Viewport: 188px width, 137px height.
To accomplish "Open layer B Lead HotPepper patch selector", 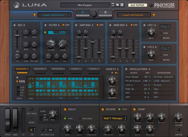I will (134, 15).
